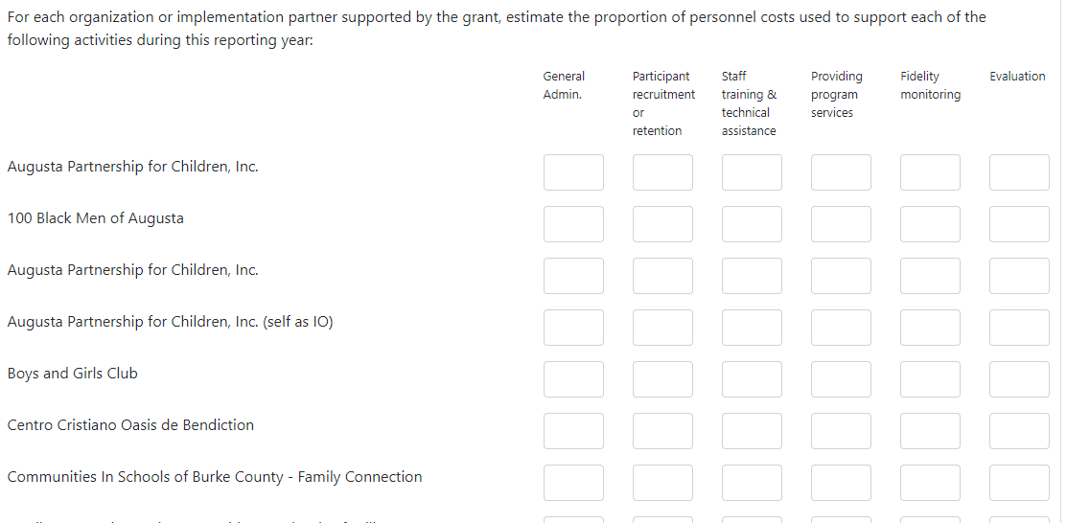Click Participant recruitment field for Boys and Girls Club
Viewport: 1067px width, 523px height.
[662, 379]
